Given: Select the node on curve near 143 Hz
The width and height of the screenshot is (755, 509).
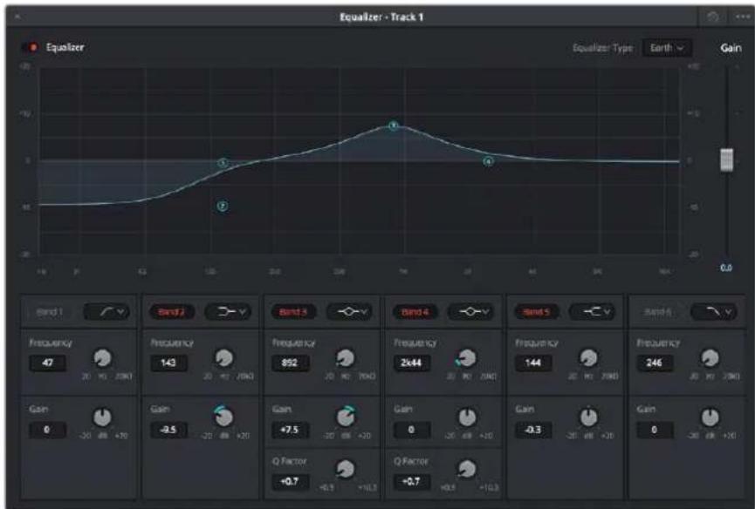Looking at the screenshot, I should 222,163.
